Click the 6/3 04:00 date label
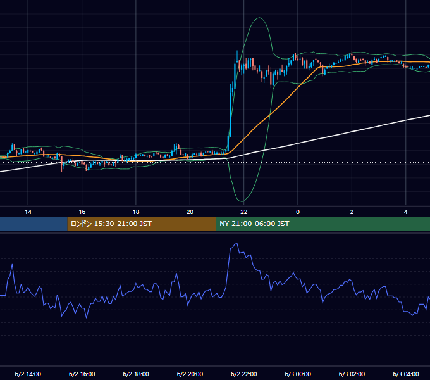The height and width of the screenshot is (380, 430). pyautogui.click(x=405, y=374)
